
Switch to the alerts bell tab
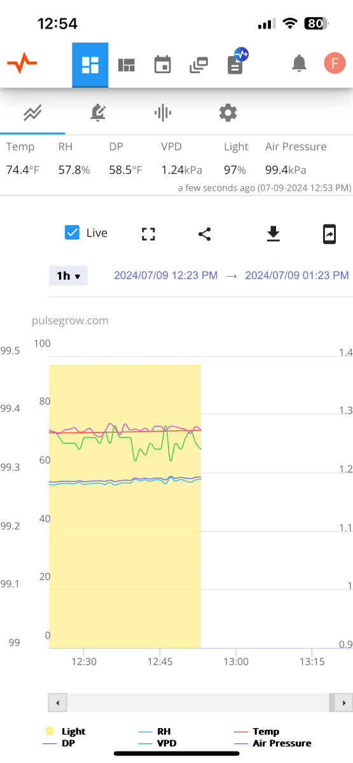tap(98, 113)
